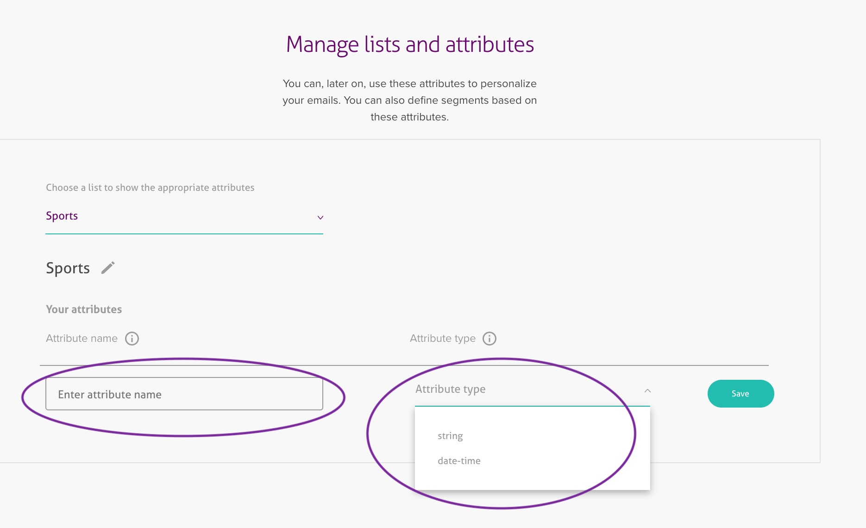866x528 pixels.
Task: Click the Attribute type column header label
Action: point(442,339)
